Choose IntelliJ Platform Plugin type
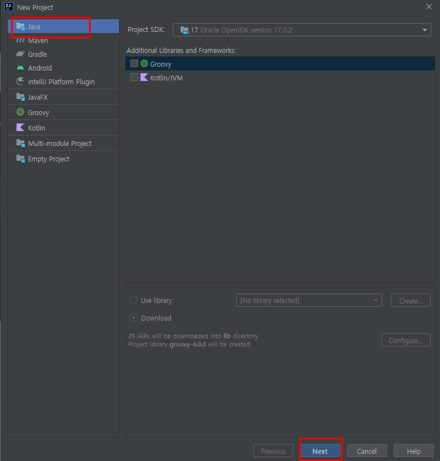 pos(63,82)
